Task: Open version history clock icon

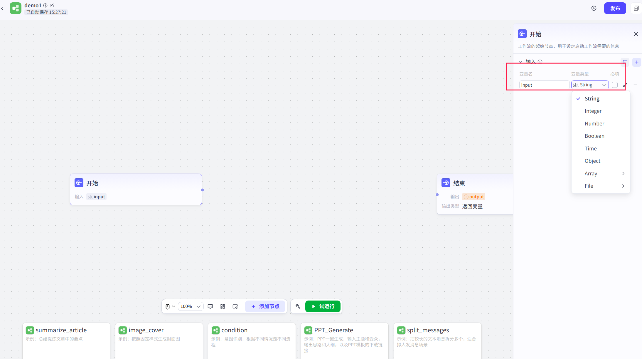Action: click(594, 8)
